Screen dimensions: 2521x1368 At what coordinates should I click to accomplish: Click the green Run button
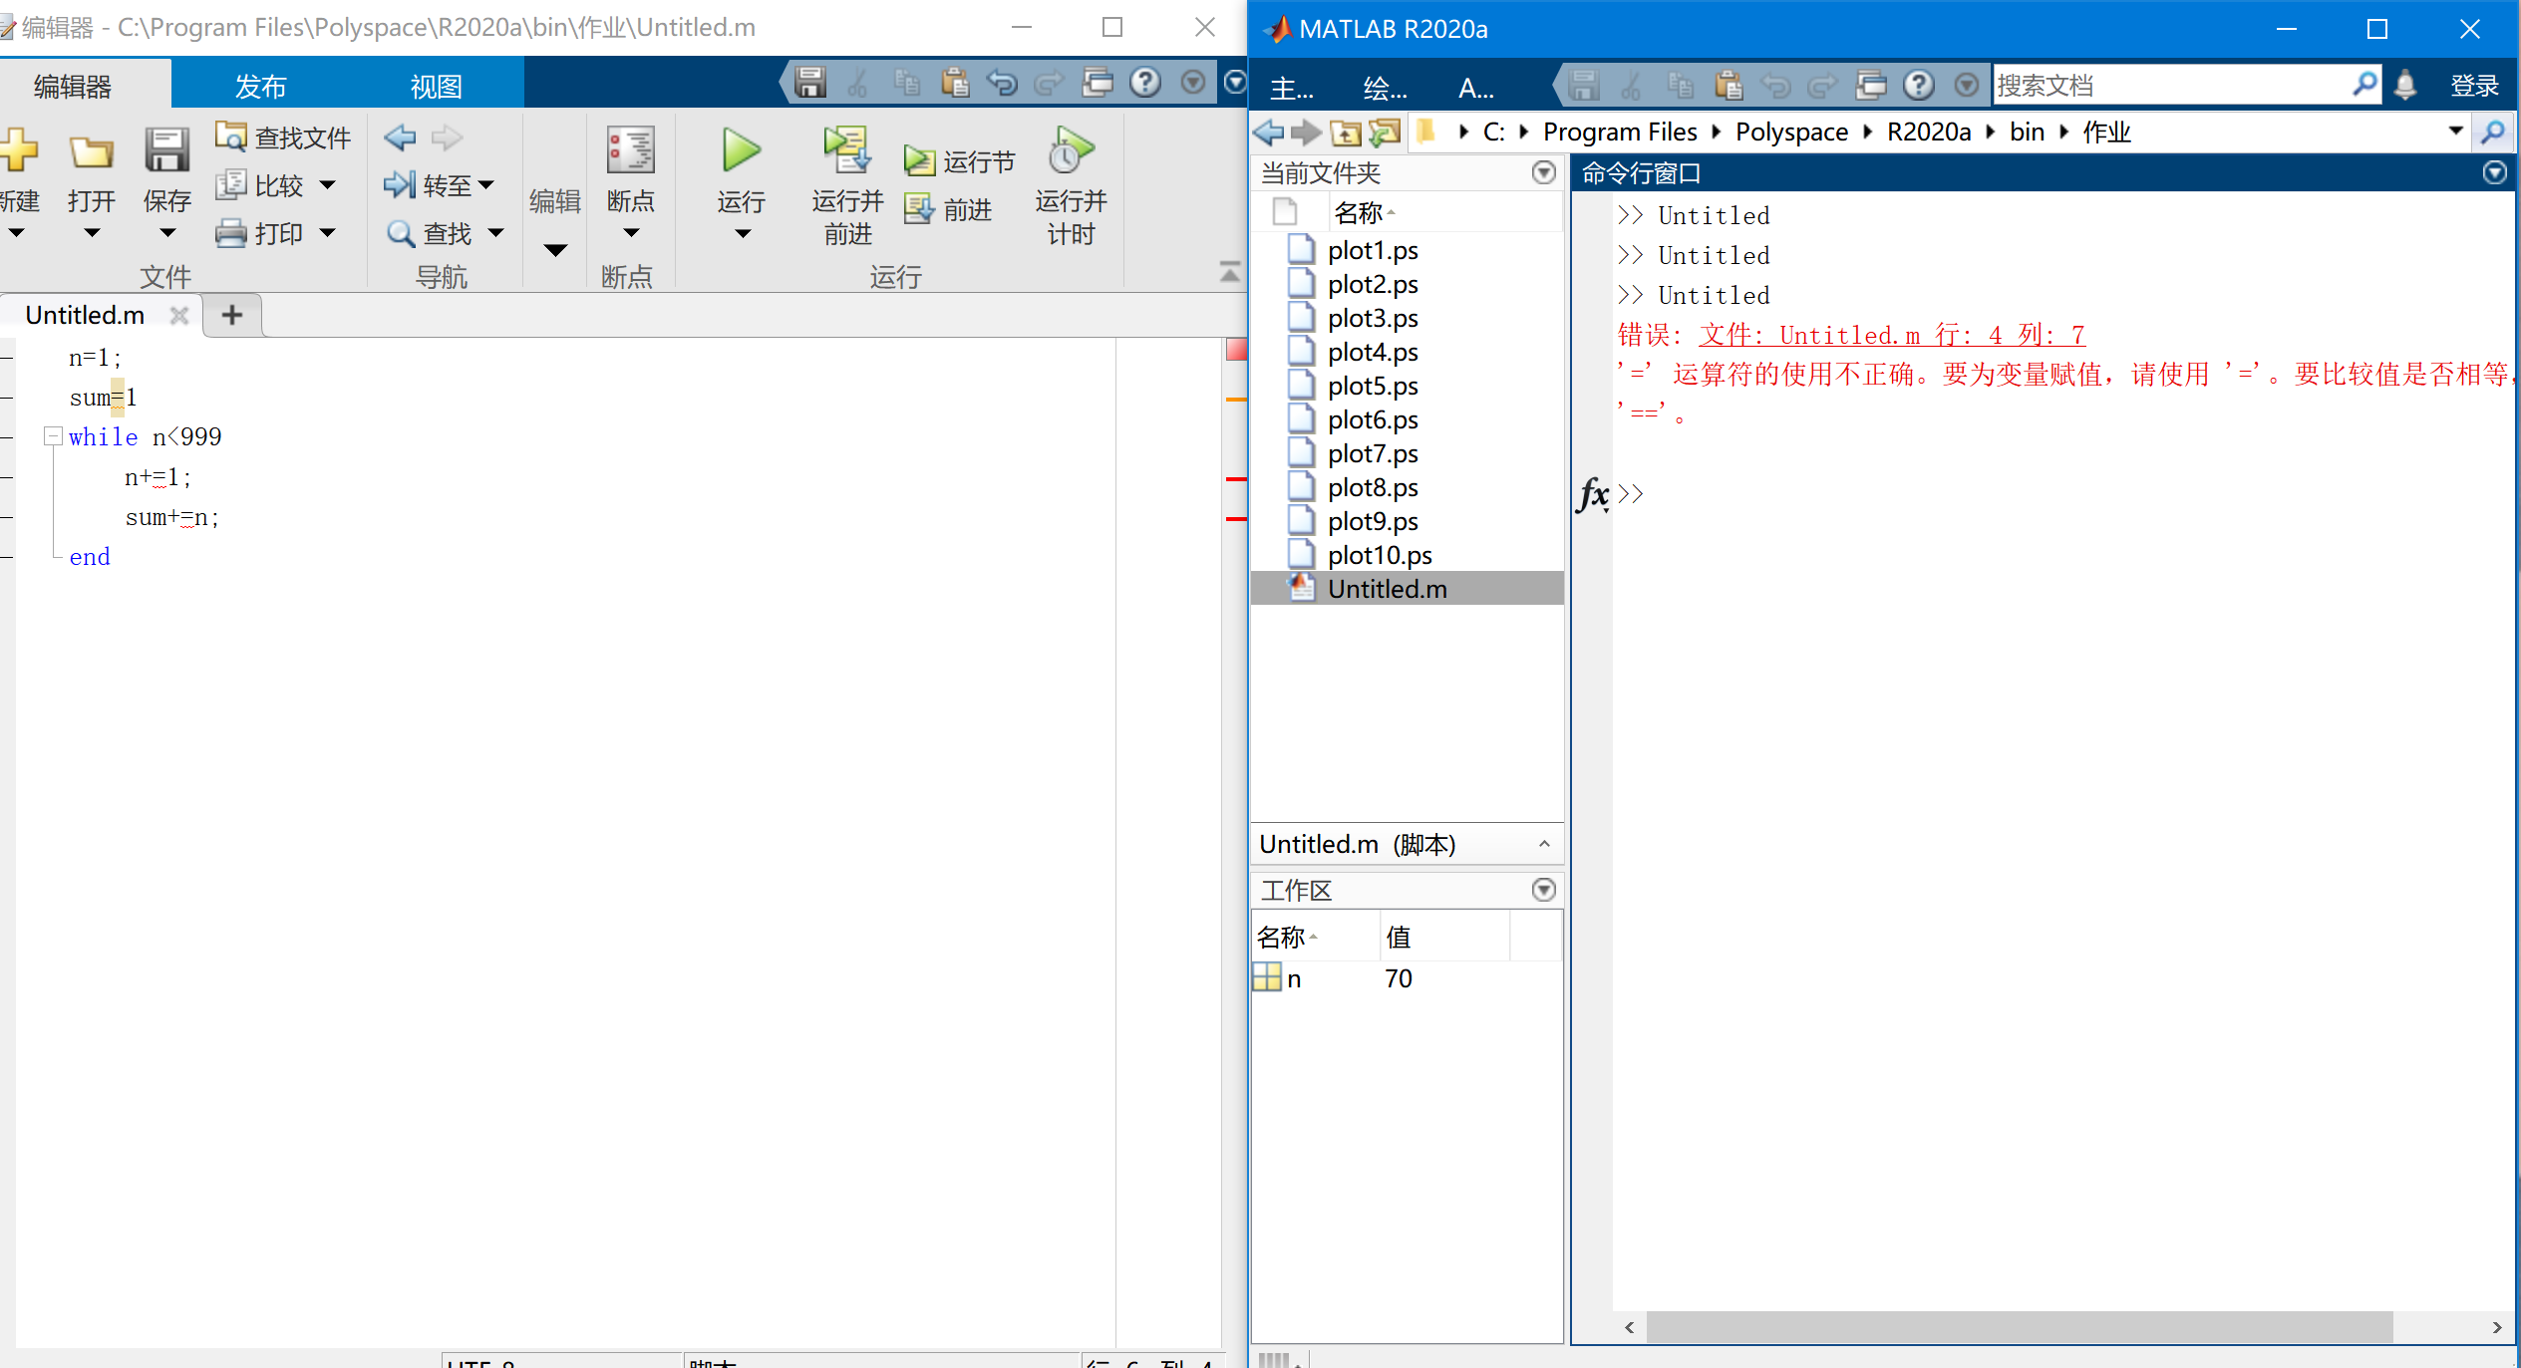(741, 151)
